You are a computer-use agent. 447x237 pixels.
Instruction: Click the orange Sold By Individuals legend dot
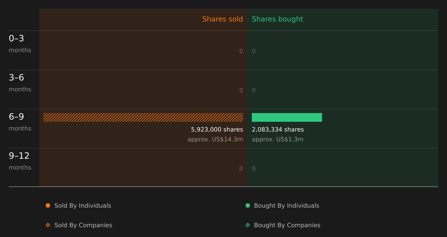tap(48, 205)
